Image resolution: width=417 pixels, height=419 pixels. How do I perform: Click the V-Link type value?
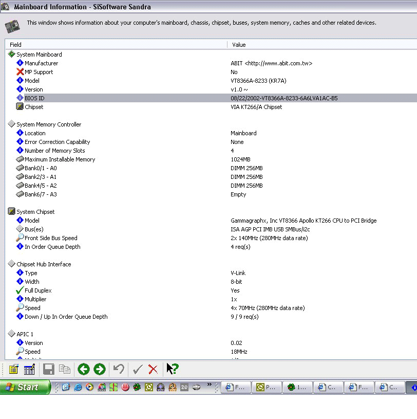(x=238, y=273)
